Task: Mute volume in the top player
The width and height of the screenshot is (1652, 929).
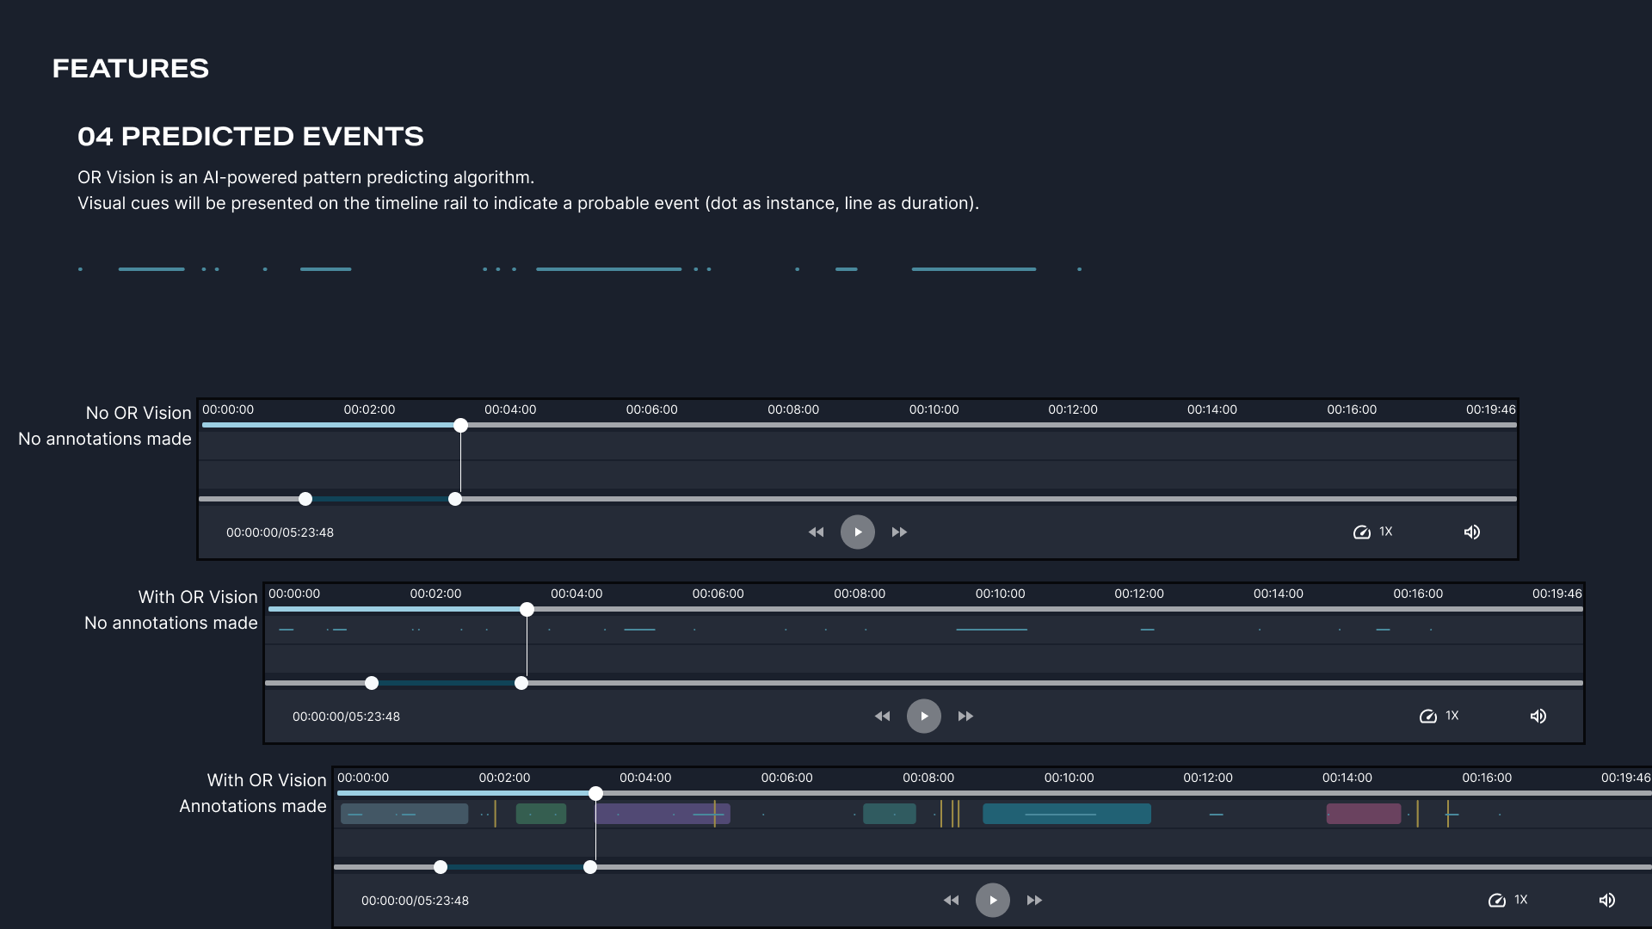Action: pos(1472,532)
